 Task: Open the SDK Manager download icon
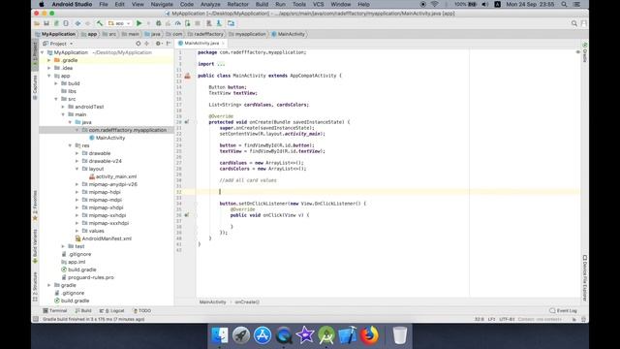(219, 23)
